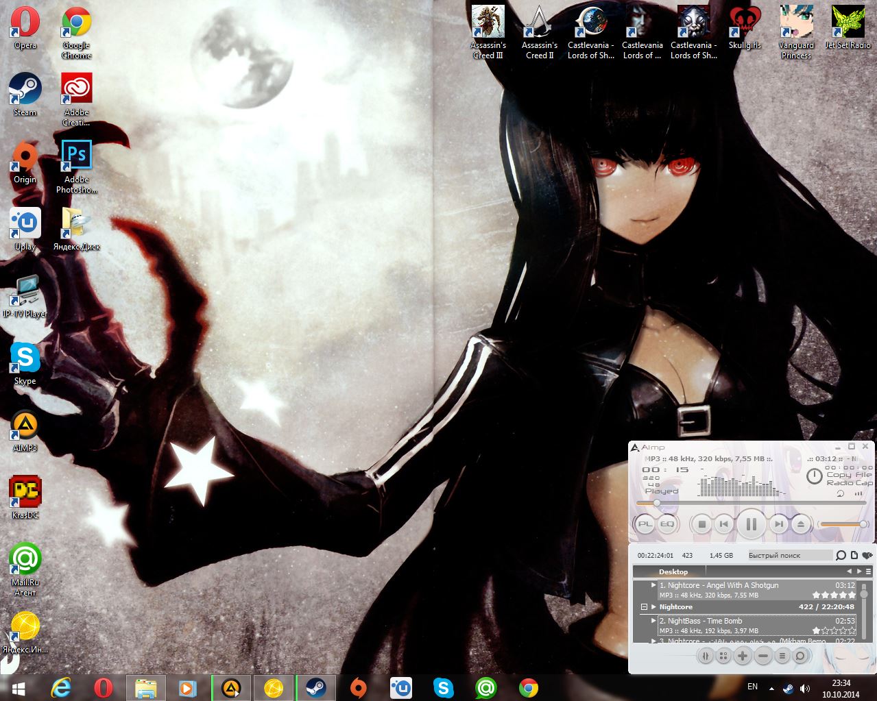Click the AIMP playlist vertical scrollbar
The width and height of the screenshot is (877, 701).
864,610
